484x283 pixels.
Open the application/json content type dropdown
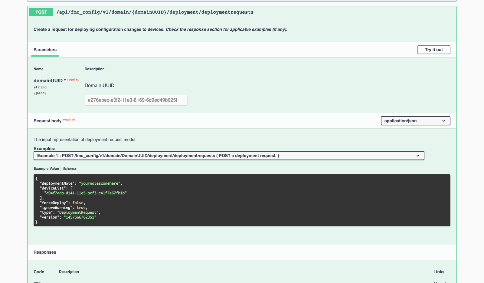click(415, 121)
